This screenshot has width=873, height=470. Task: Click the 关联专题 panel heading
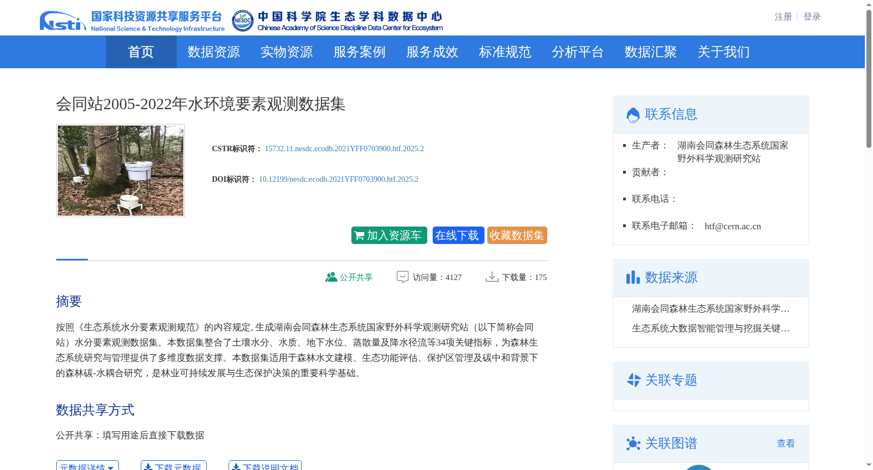(671, 380)
